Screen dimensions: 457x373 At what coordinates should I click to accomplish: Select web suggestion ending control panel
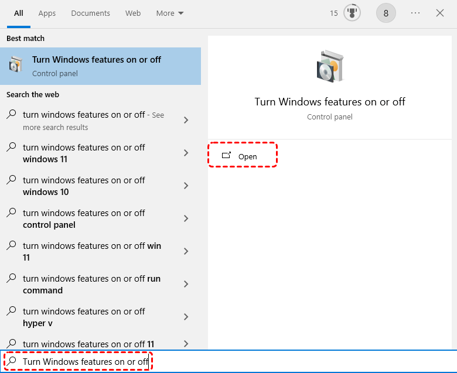(x=101, y=218)
